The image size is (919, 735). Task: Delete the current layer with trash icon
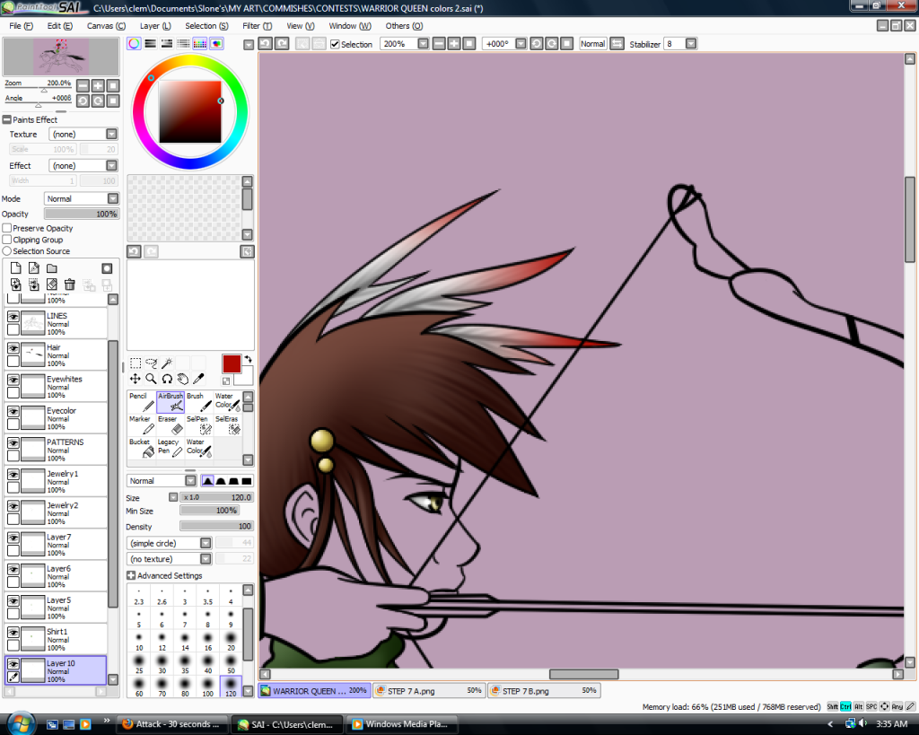[x=70, y=284]
